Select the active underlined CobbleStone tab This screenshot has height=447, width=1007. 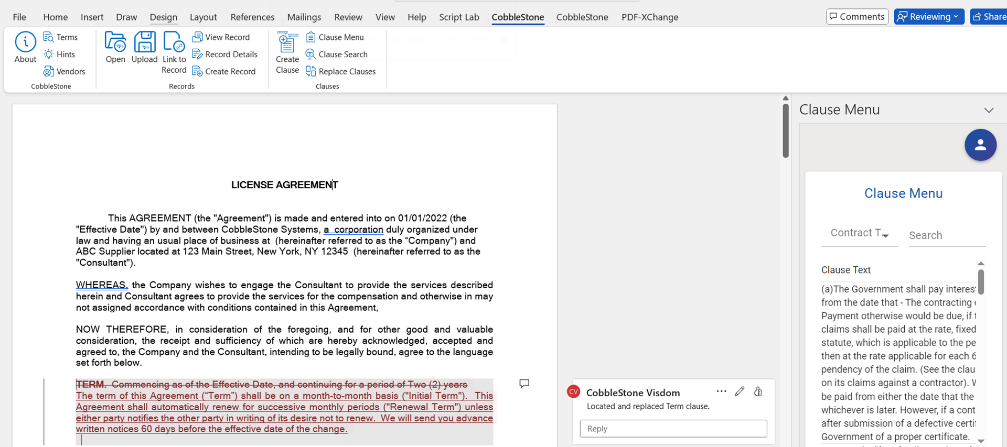click(x=518, y=17)
